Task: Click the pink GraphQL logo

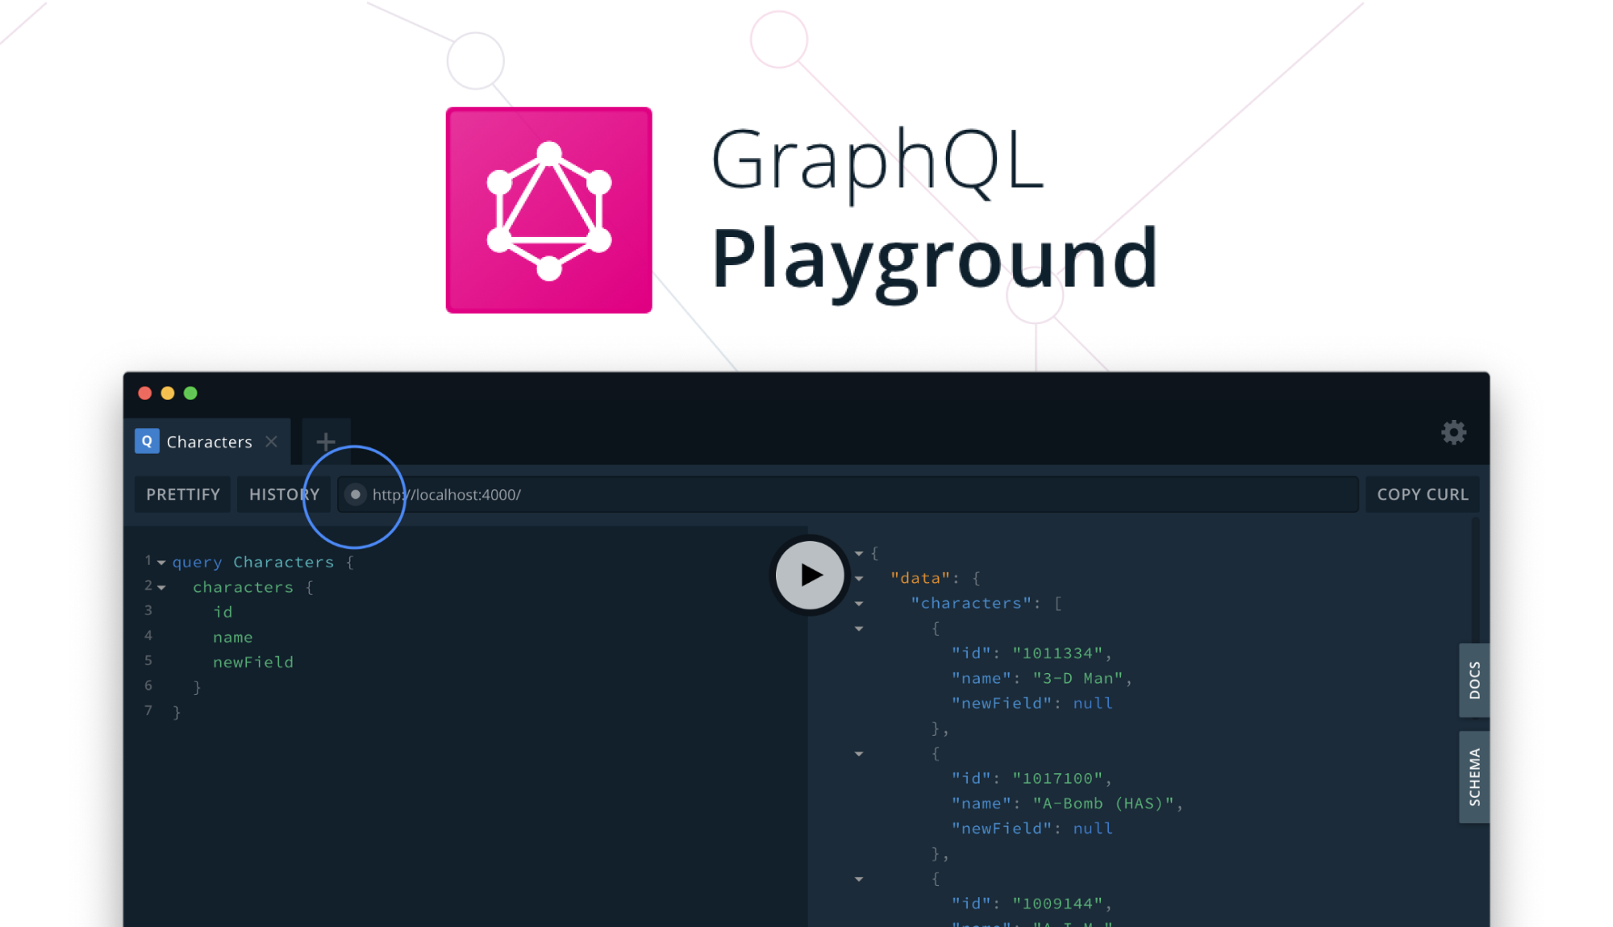Action: point(548,210)
